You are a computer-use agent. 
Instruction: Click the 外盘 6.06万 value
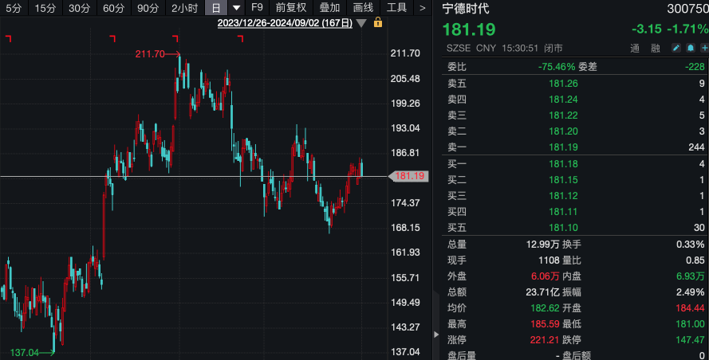click(x=546, y=276)
